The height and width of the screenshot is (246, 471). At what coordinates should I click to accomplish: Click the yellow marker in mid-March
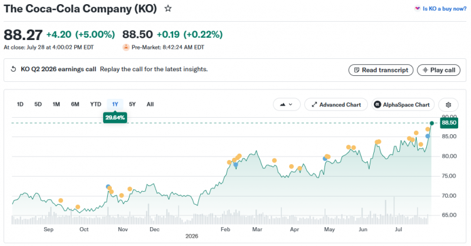coord(274,161)
